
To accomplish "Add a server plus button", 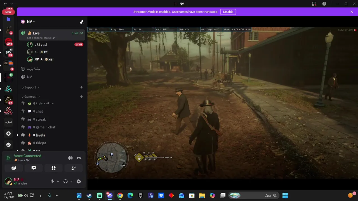I will click(x=8, y=134).
